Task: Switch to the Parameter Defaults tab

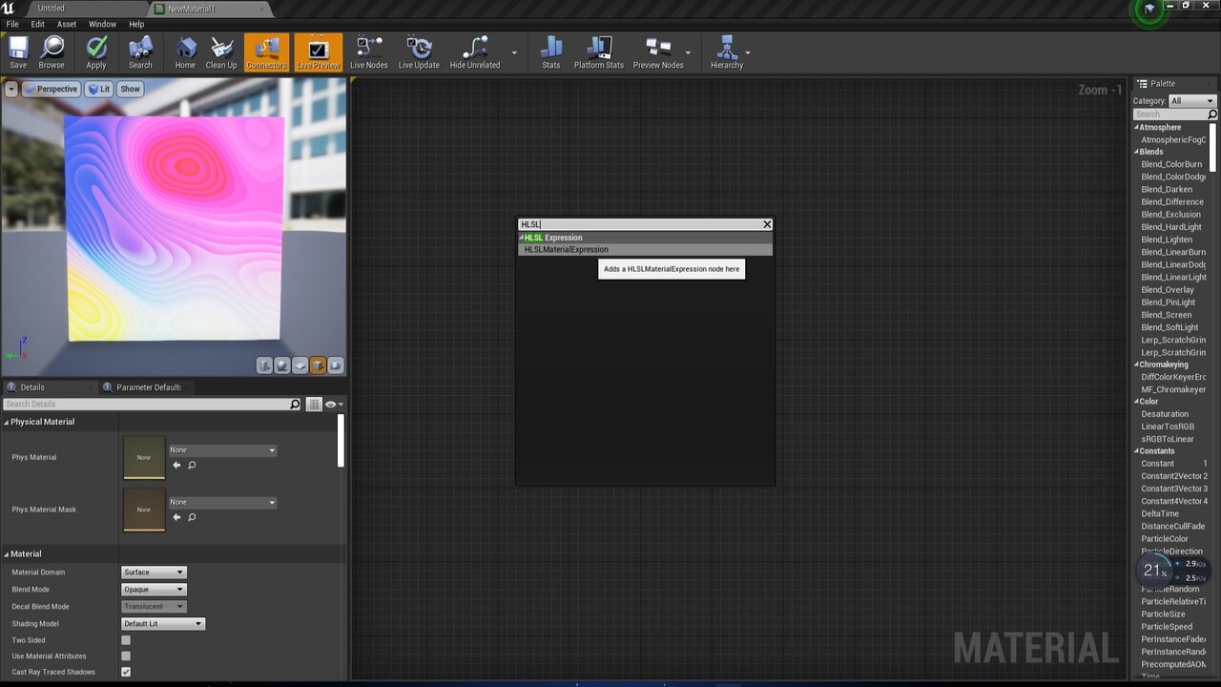Action: pyautogui.click(x=148, y=387)
